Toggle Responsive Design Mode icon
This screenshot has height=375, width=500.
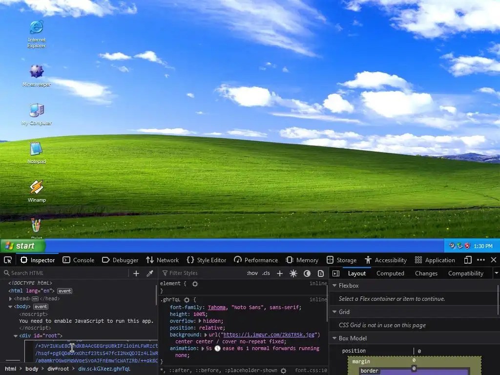pyautogui.click(x=468, y=260)
